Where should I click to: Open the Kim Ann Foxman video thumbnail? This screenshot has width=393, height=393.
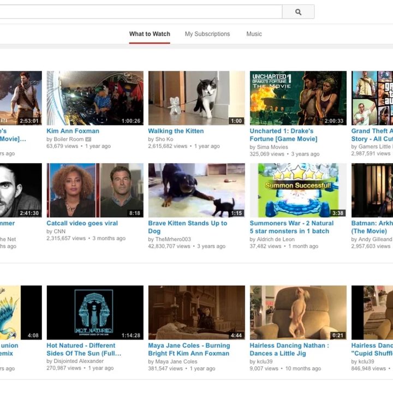95,98
